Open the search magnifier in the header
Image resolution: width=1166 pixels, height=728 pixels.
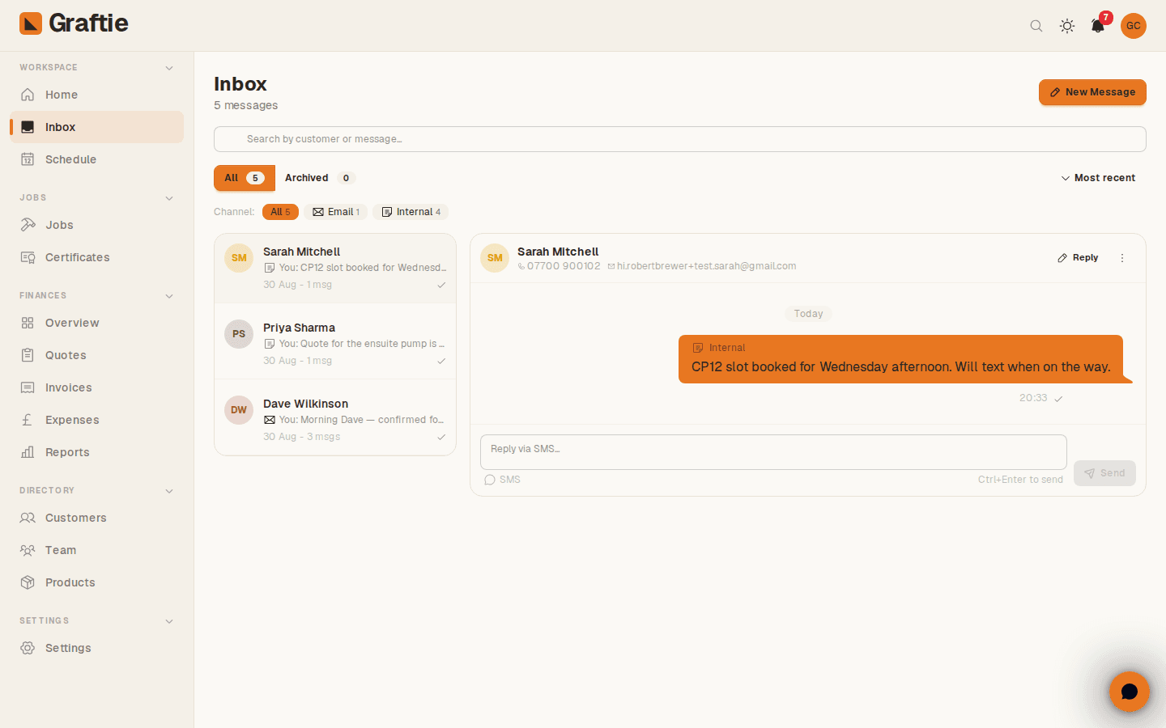click(1036, 26)
